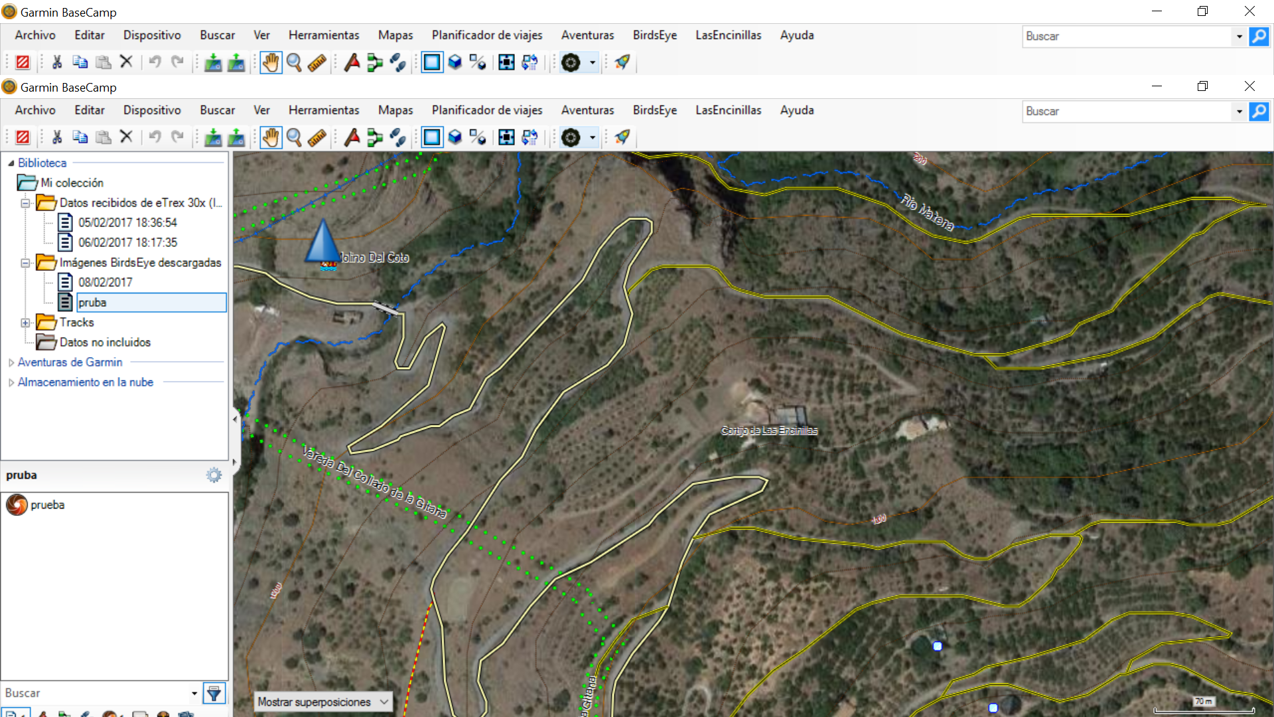
Task: Open dropdown arrow of the bottom-left Buscar field
Action: [194, 693]
